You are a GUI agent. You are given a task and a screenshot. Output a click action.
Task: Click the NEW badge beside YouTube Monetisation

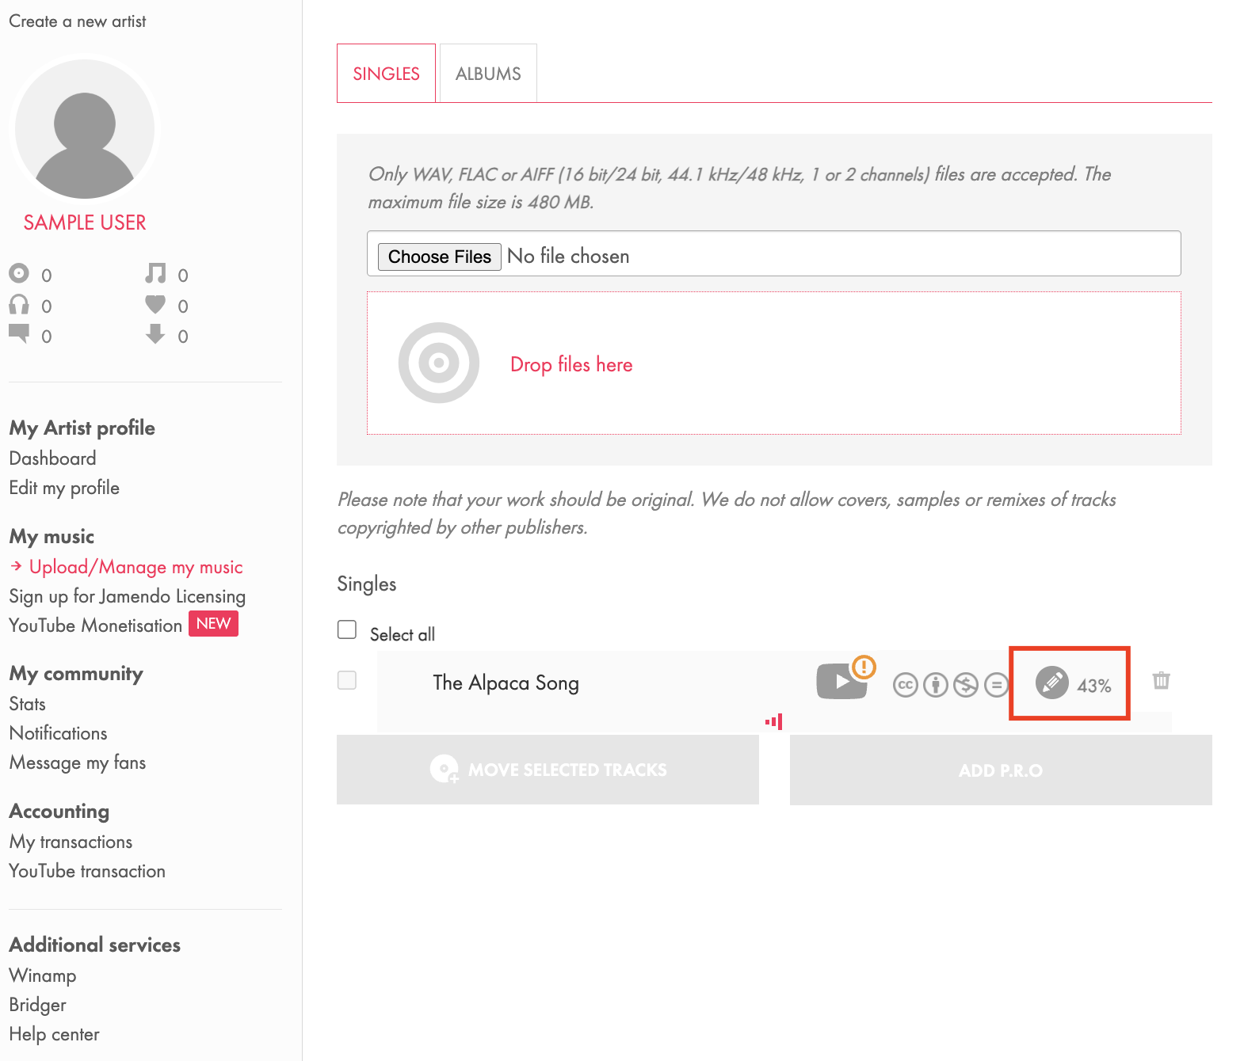[213, 624]
